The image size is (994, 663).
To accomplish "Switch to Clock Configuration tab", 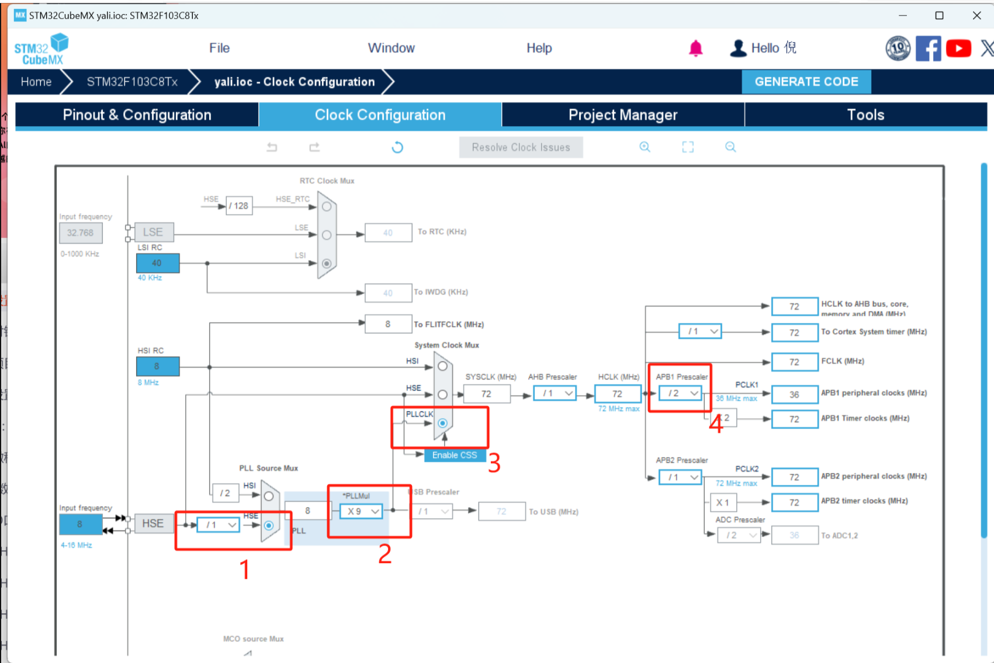I will [380, 115].
